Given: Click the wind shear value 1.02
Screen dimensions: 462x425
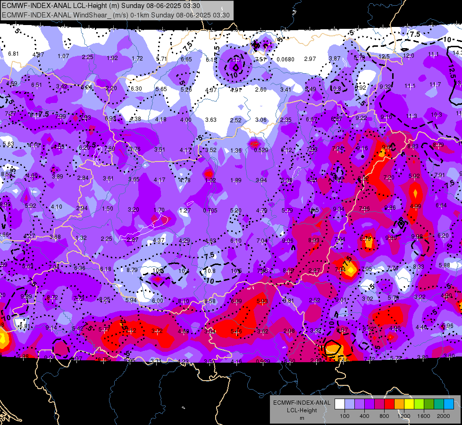Looking at the screenshot, I should coord(210,180).
